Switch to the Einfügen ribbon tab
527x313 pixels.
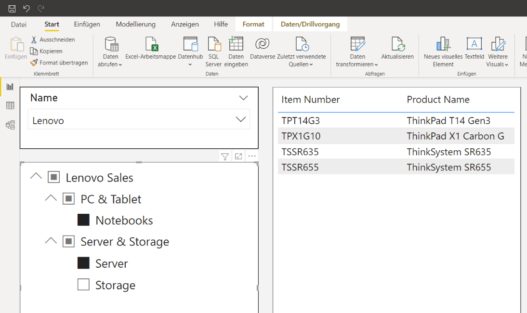(x=86, y=24)
